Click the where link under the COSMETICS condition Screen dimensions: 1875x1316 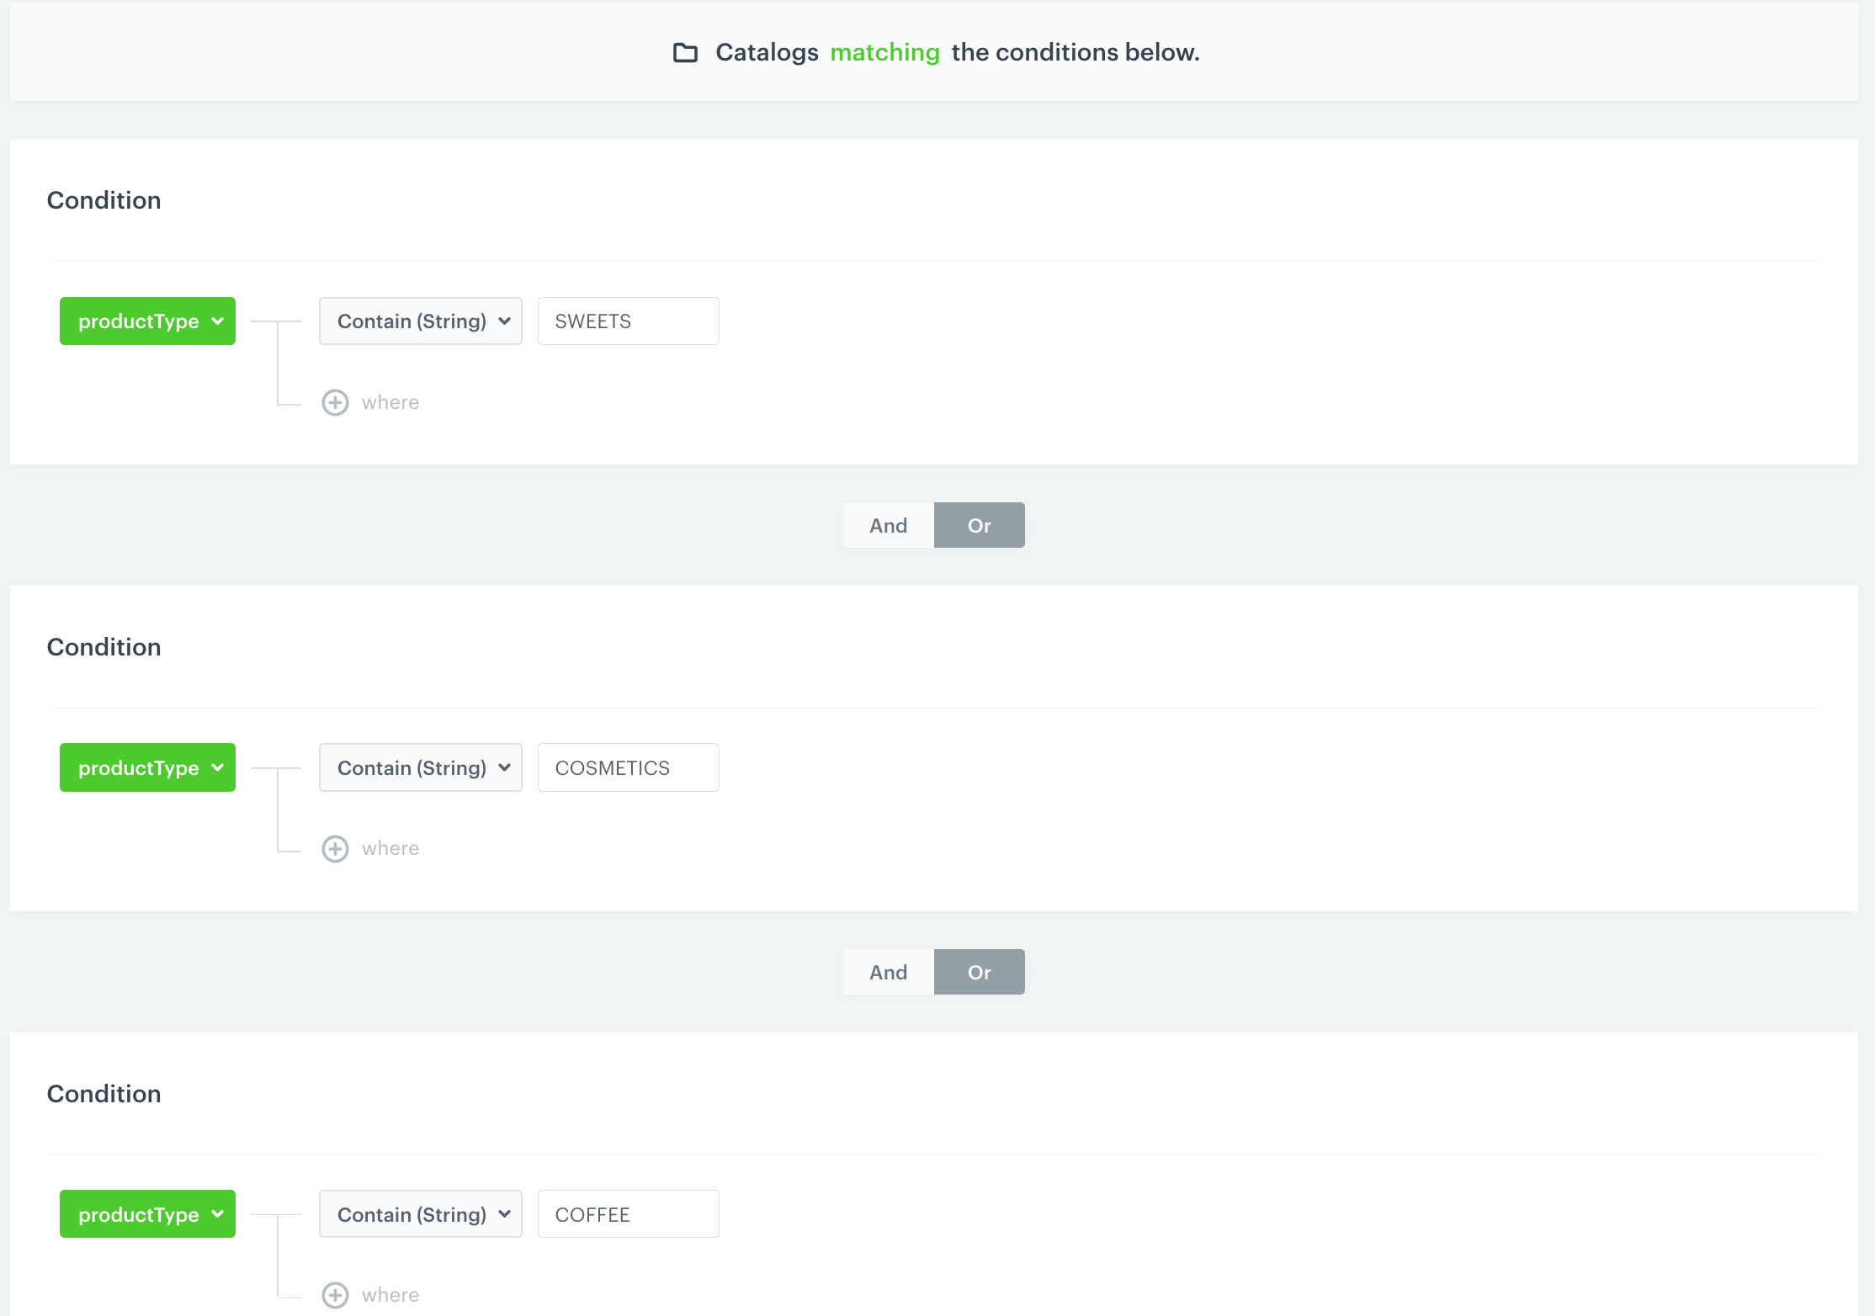coord(390,848)
